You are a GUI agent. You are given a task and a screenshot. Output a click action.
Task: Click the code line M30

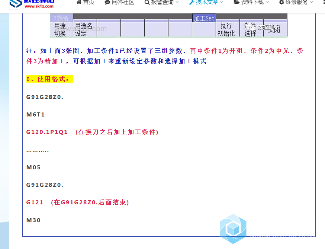point(33,220)
